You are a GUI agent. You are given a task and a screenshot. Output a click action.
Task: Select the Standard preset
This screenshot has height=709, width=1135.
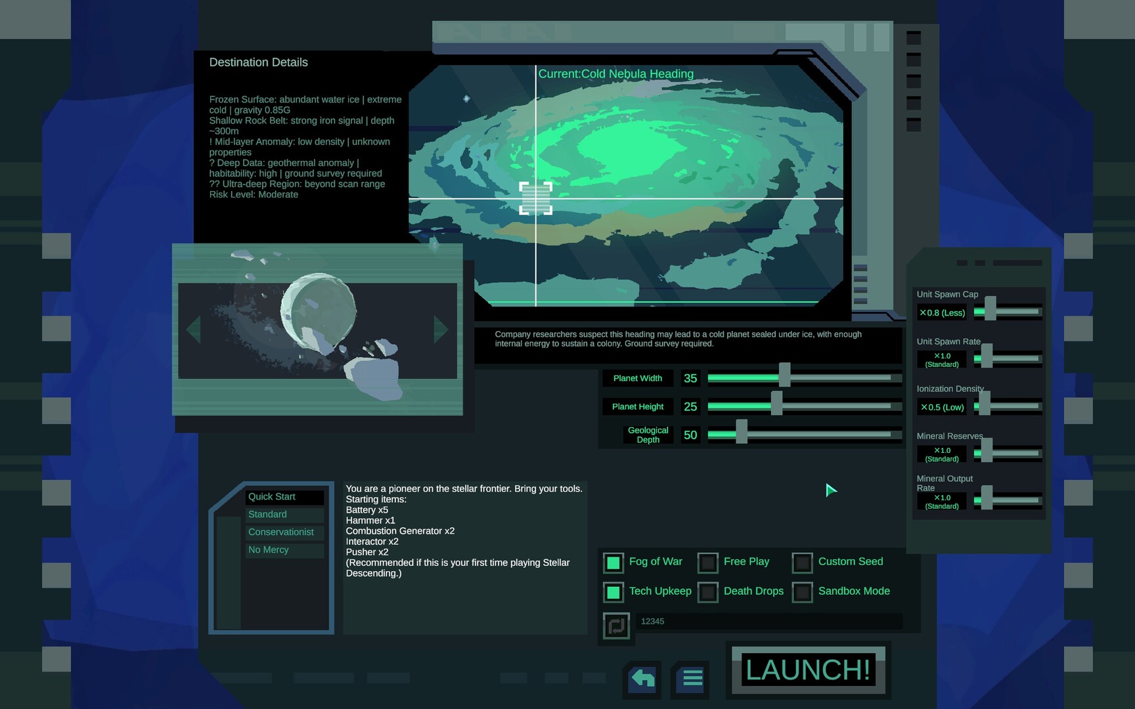click(284, 515)
